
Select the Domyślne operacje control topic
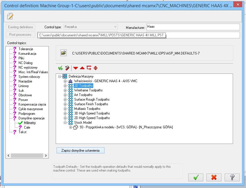coord(31,118)
